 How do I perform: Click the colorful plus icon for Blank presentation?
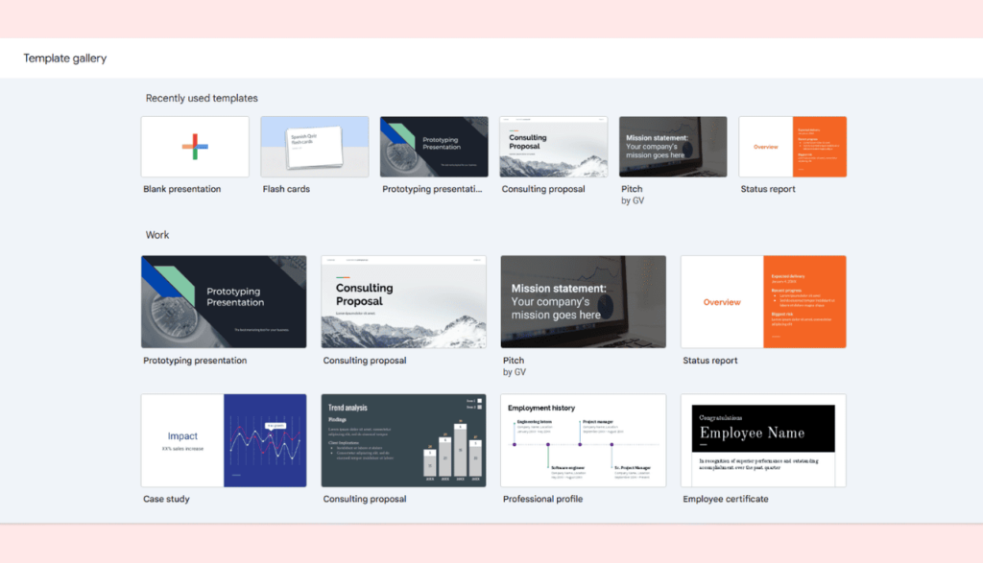tap(195, 147)
